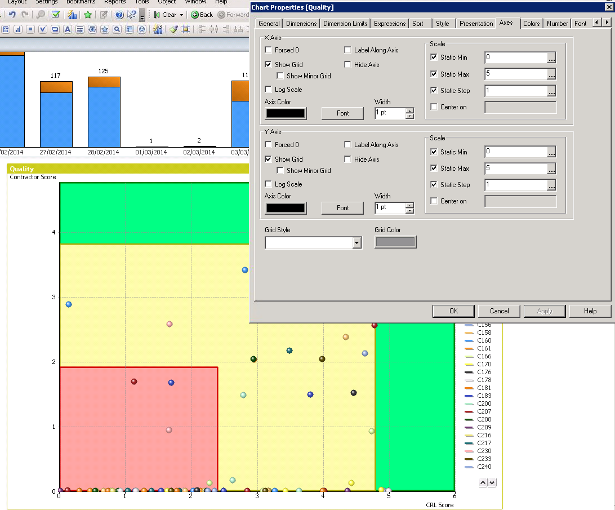The height and width of the screenshot is (510, 615).
Task: Click the Y Axis Static Max input field
Action: click(515, 168)
